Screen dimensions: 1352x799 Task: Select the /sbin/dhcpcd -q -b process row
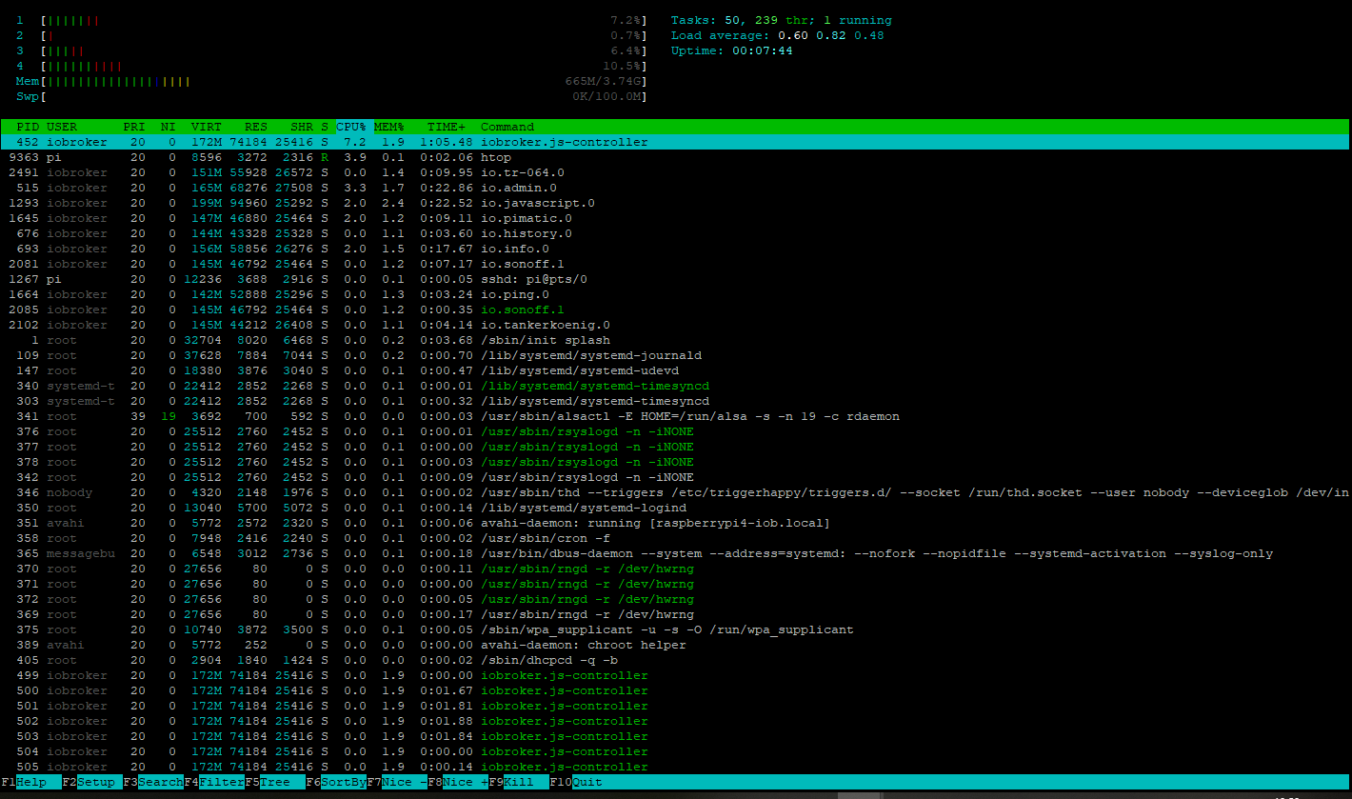click(x=675, y=660)
